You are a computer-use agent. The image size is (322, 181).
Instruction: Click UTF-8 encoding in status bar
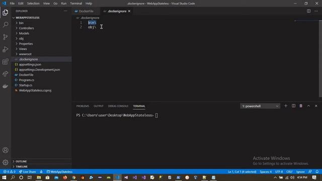(279, 171)
